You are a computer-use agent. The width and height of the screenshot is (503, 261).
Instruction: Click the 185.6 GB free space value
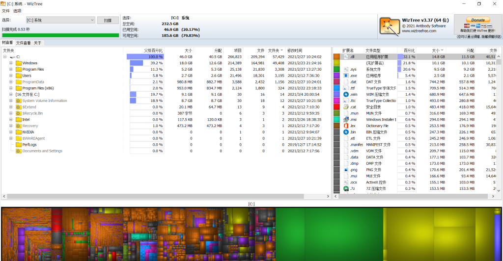click(x=170, y=35)
